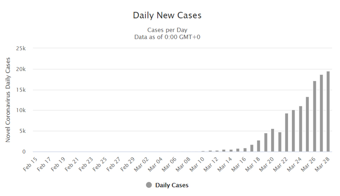Select the Mar 23 bar
The height and width of the screenshot is (196, 340).
coord(293,131)
